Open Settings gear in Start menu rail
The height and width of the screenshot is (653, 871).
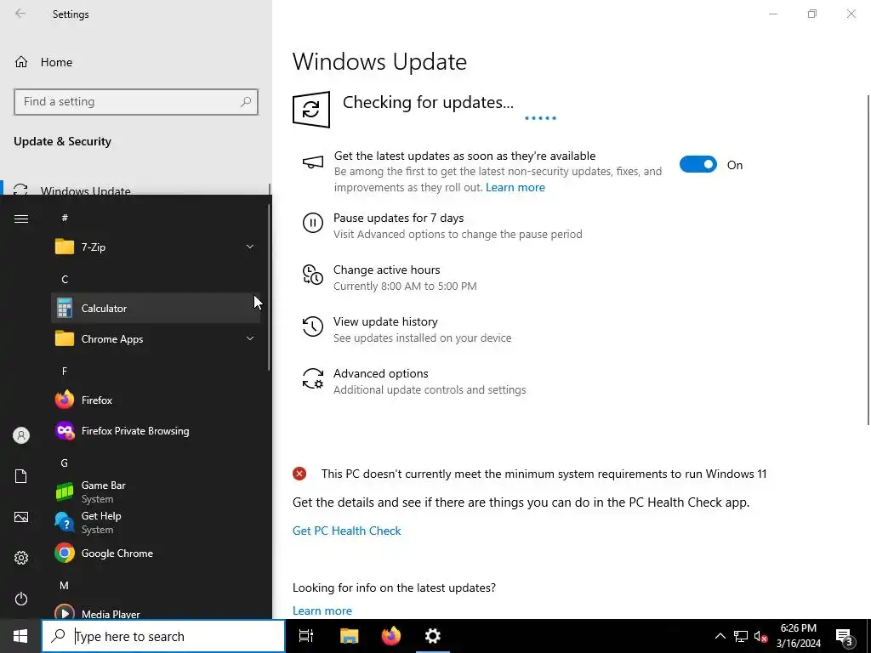[21, 558]
